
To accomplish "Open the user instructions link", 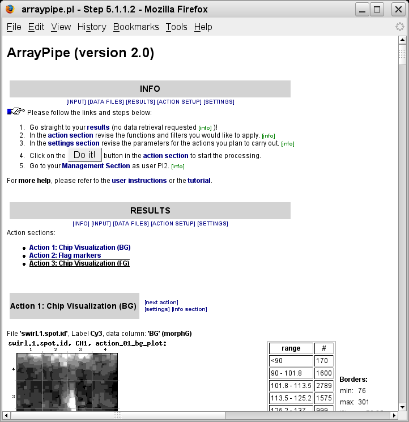I will click(x=139, y=181).
